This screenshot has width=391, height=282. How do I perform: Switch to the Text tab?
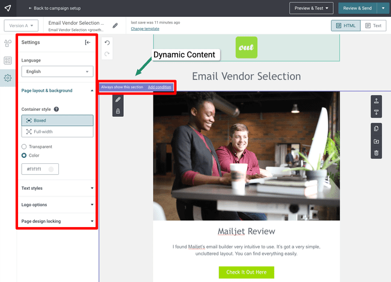(x=374, y=25)
